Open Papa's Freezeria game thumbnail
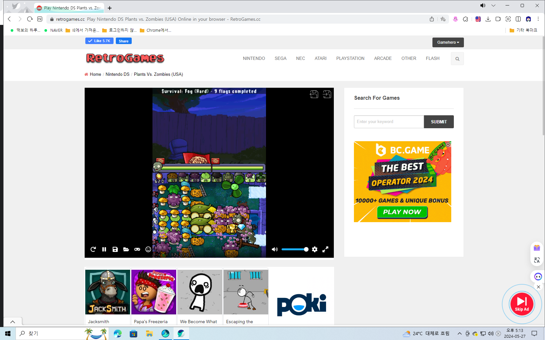Screen dimensions: 545x340 pos(154,292)
